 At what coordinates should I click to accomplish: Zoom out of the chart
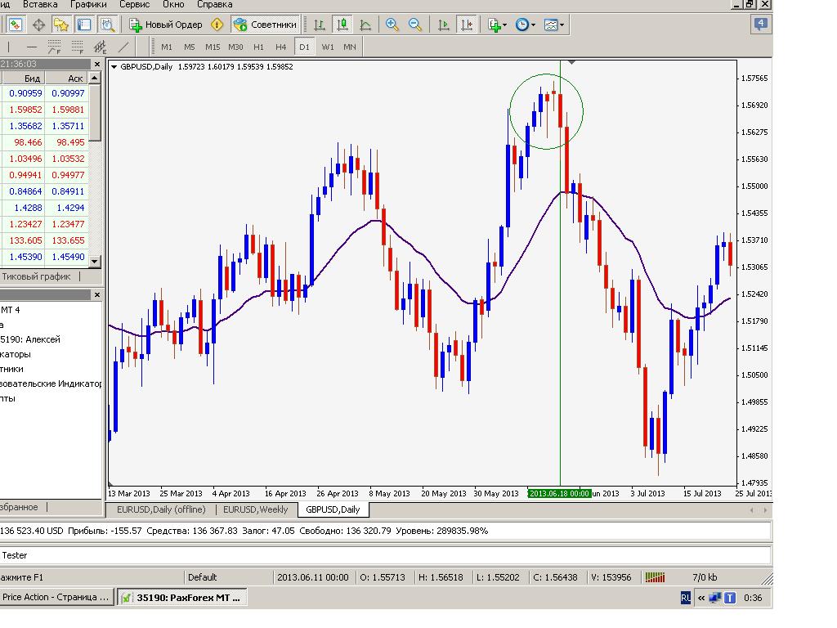click(415, 25)
